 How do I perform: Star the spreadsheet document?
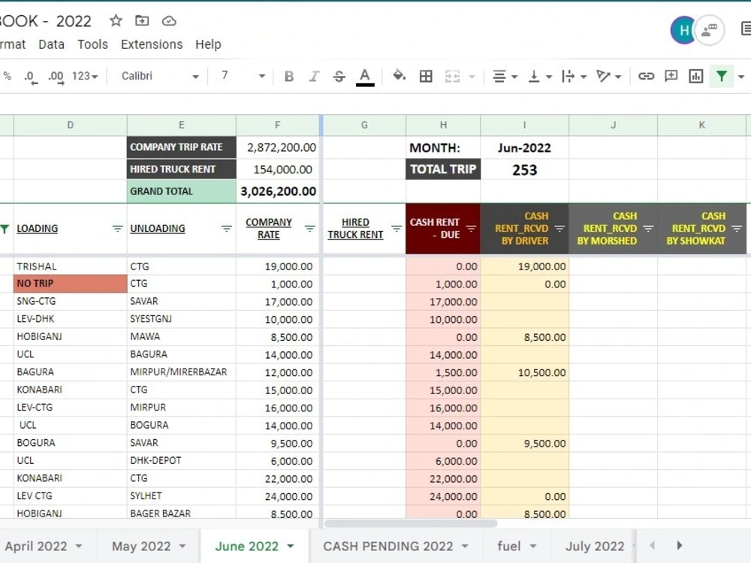tap(116, 20)
